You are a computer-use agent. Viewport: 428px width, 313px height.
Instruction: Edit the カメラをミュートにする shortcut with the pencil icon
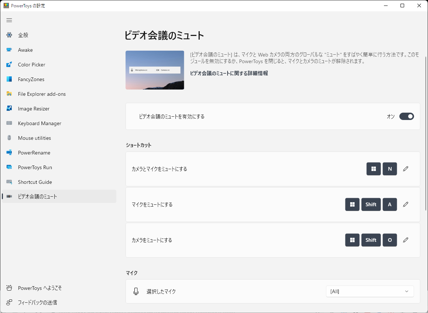coord(406,240)
